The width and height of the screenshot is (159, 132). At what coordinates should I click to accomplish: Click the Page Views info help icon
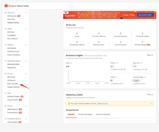[x=142, y=63]
